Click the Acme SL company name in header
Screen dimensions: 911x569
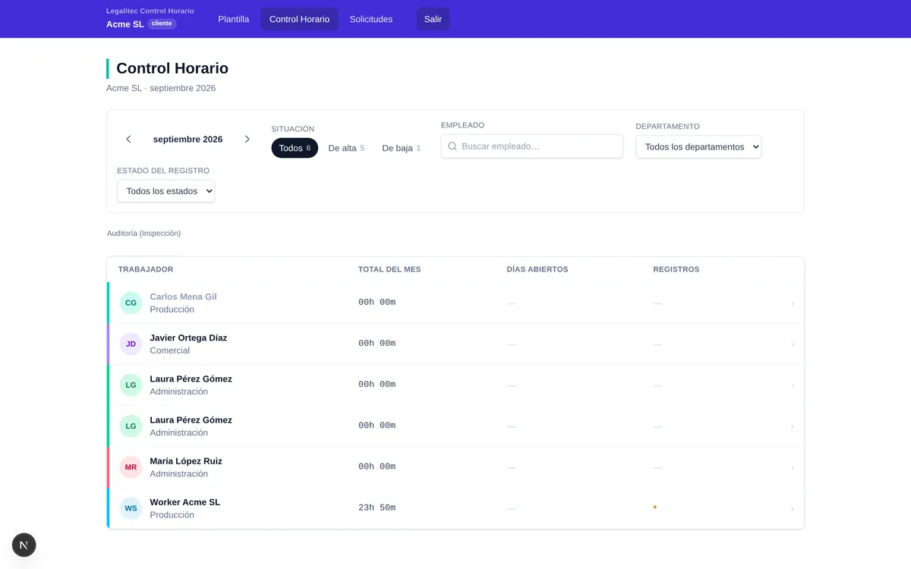tap(125, 24)
